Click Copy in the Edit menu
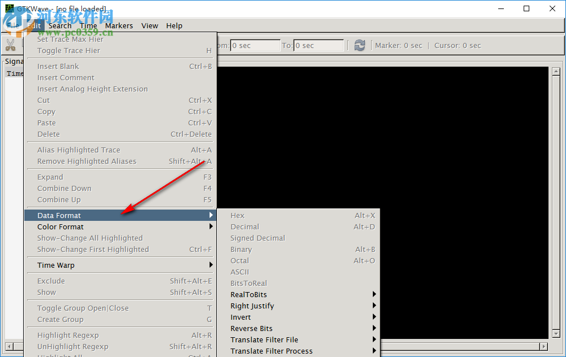566x357 pixels. [120, 111]
